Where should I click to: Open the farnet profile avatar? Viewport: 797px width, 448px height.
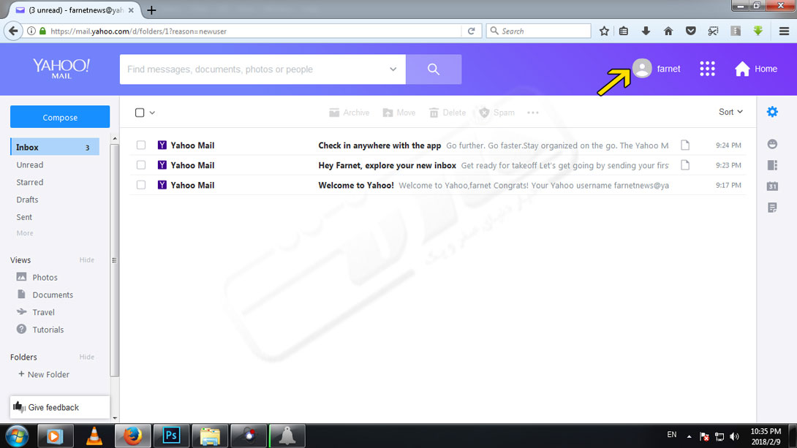[642, 68]
